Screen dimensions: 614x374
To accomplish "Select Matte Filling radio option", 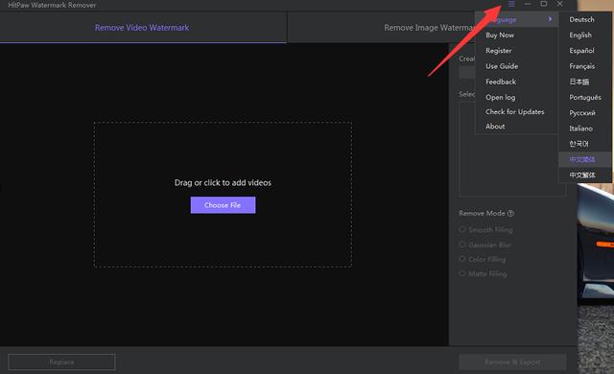I will pyautogui.click(x=483, y=274).
